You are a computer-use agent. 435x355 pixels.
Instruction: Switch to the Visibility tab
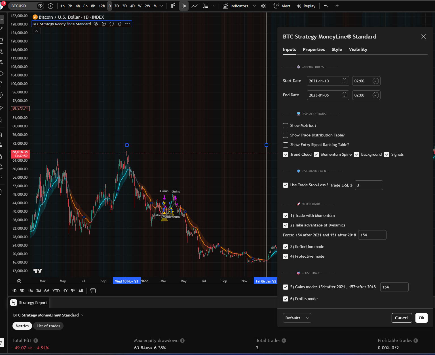pyautogui.click(x=358, y=50)
